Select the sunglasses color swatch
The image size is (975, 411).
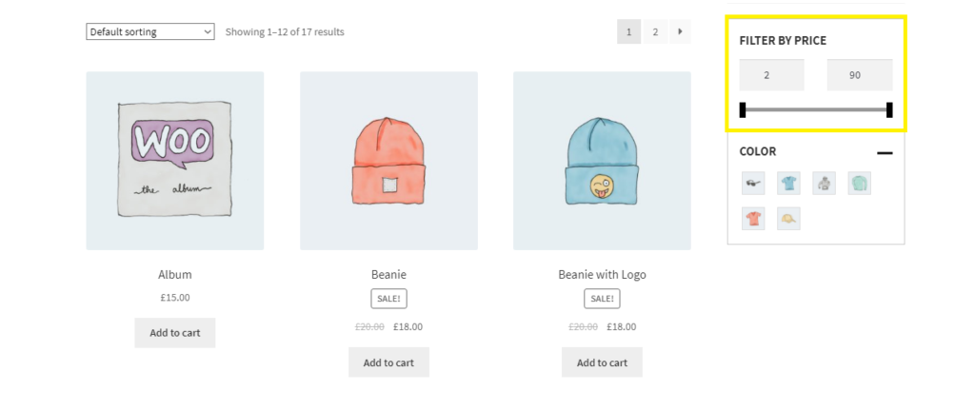point(753,184)
